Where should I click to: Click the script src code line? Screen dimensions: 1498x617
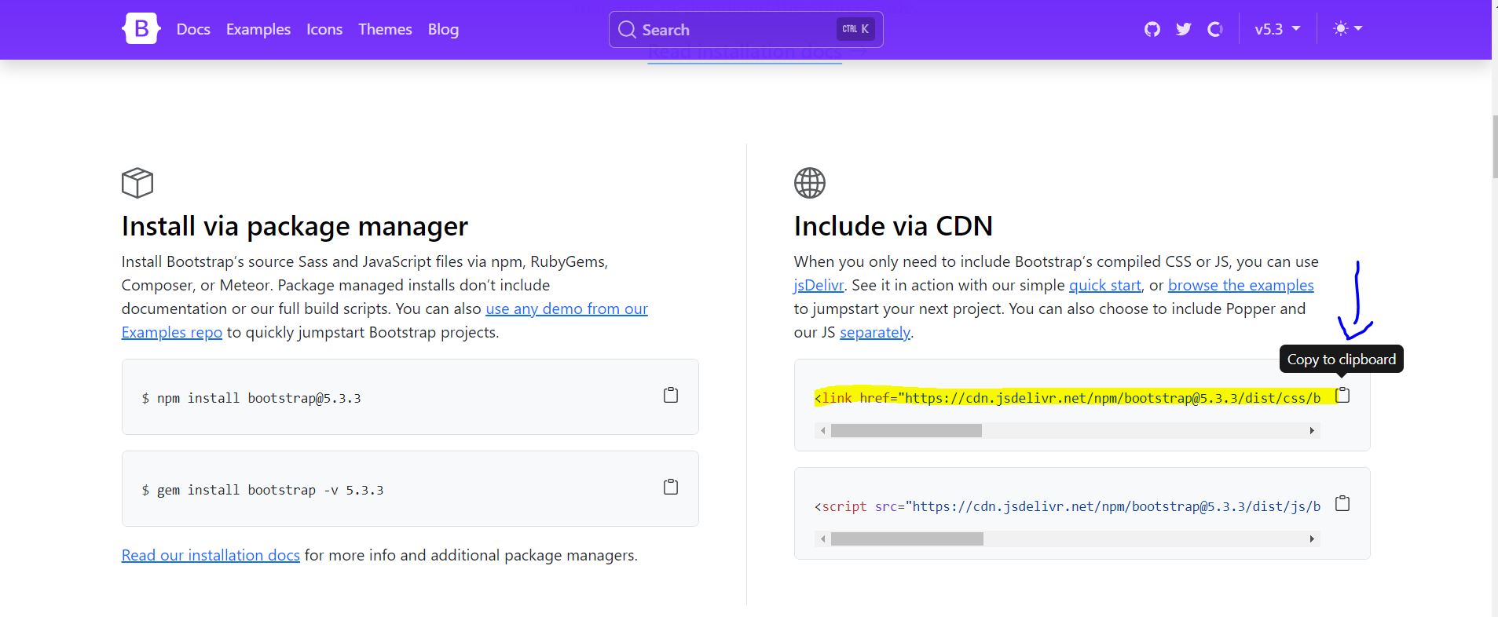1068,506
